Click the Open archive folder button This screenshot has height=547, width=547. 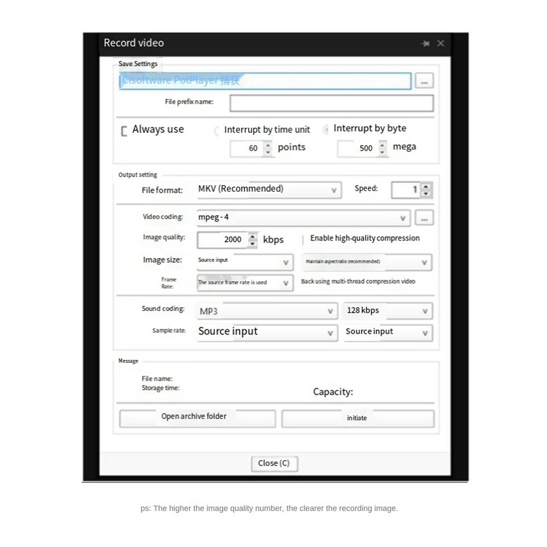pyautogui.click(x=197, y=418)
